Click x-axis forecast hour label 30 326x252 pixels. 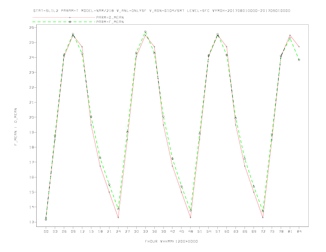tap(136, 231)
